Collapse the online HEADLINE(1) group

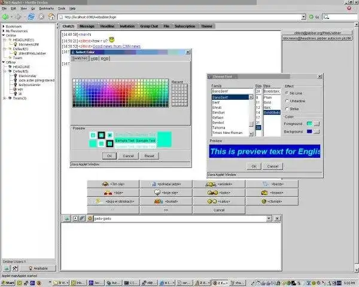point(5,40)
